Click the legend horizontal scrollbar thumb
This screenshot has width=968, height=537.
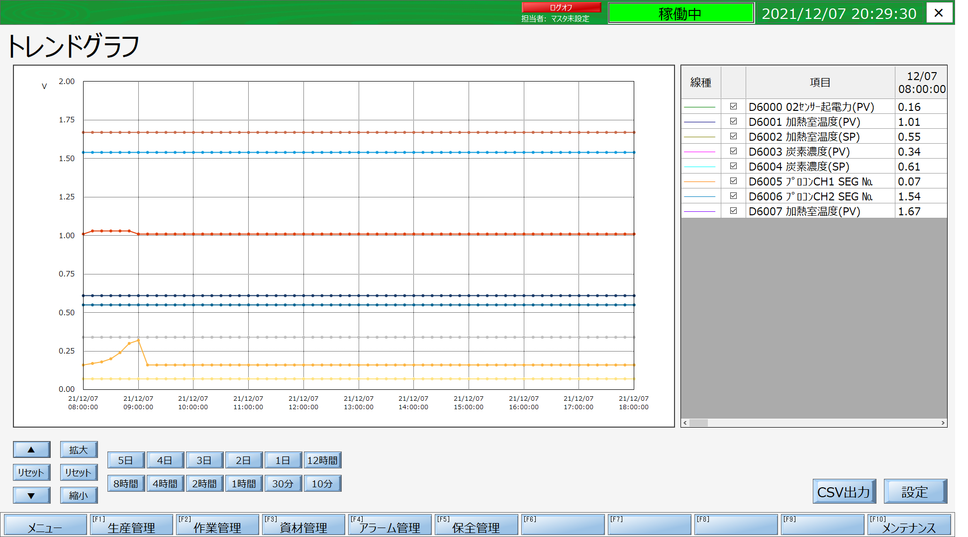pos(698,423)
